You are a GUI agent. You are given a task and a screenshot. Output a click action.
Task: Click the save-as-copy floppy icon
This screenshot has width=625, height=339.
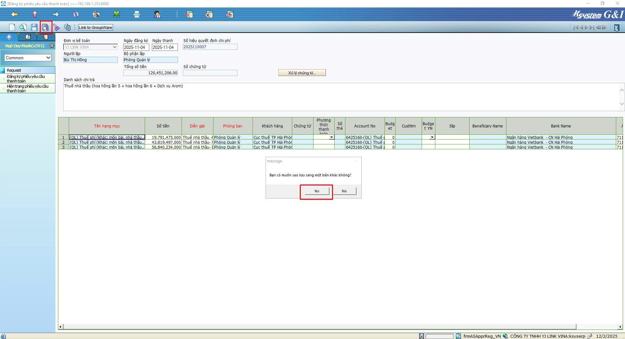click(46, 27)
